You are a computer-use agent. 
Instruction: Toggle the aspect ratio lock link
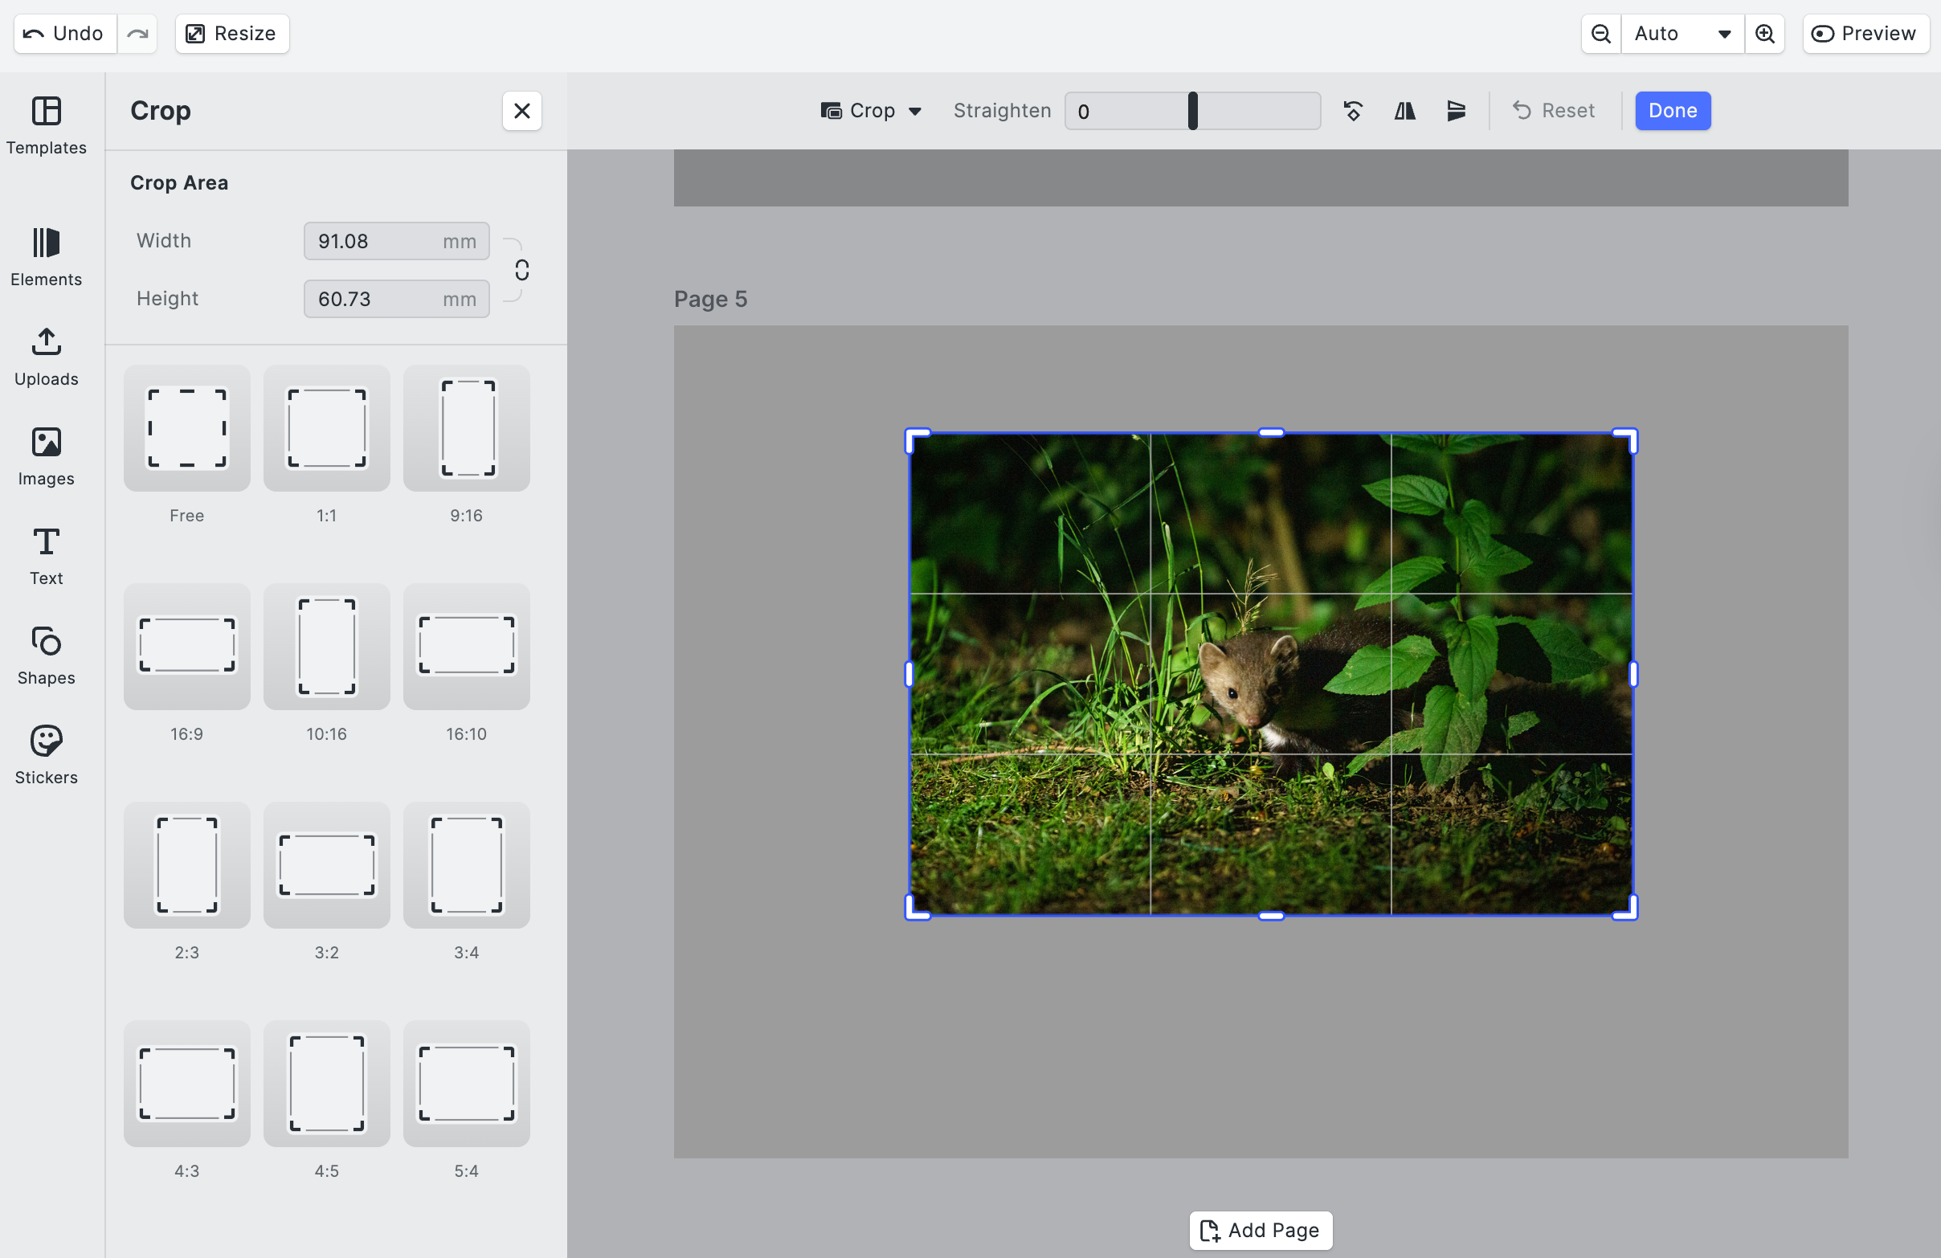[522, 270]
